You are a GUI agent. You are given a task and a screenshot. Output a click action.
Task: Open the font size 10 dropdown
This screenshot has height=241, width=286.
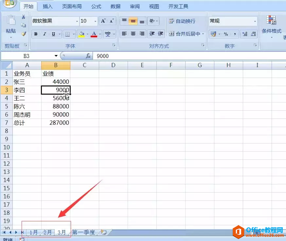[95, 21]
